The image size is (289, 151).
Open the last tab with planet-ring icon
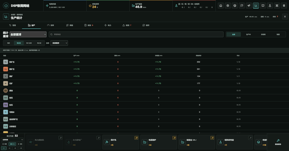click(146, 25)
